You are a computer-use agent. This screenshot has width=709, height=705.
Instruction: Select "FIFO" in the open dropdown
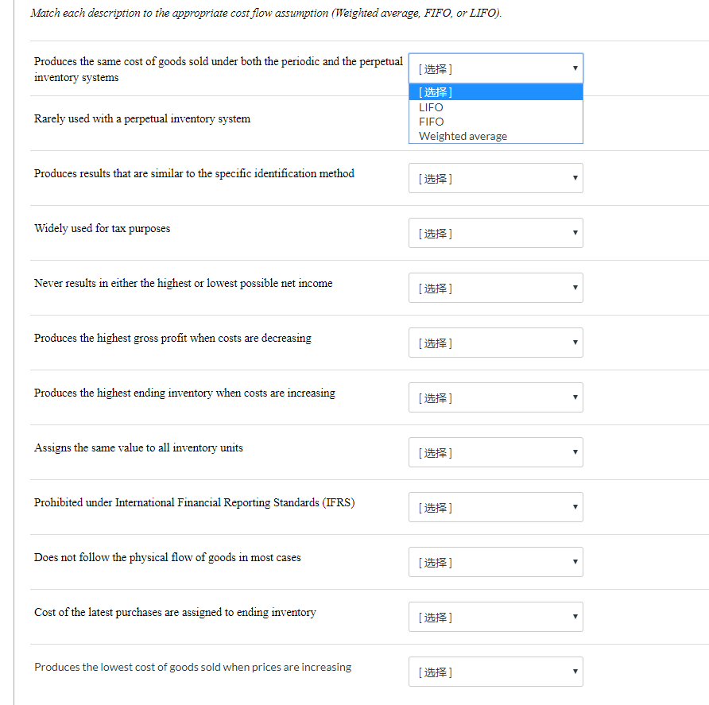coord(431,121)
